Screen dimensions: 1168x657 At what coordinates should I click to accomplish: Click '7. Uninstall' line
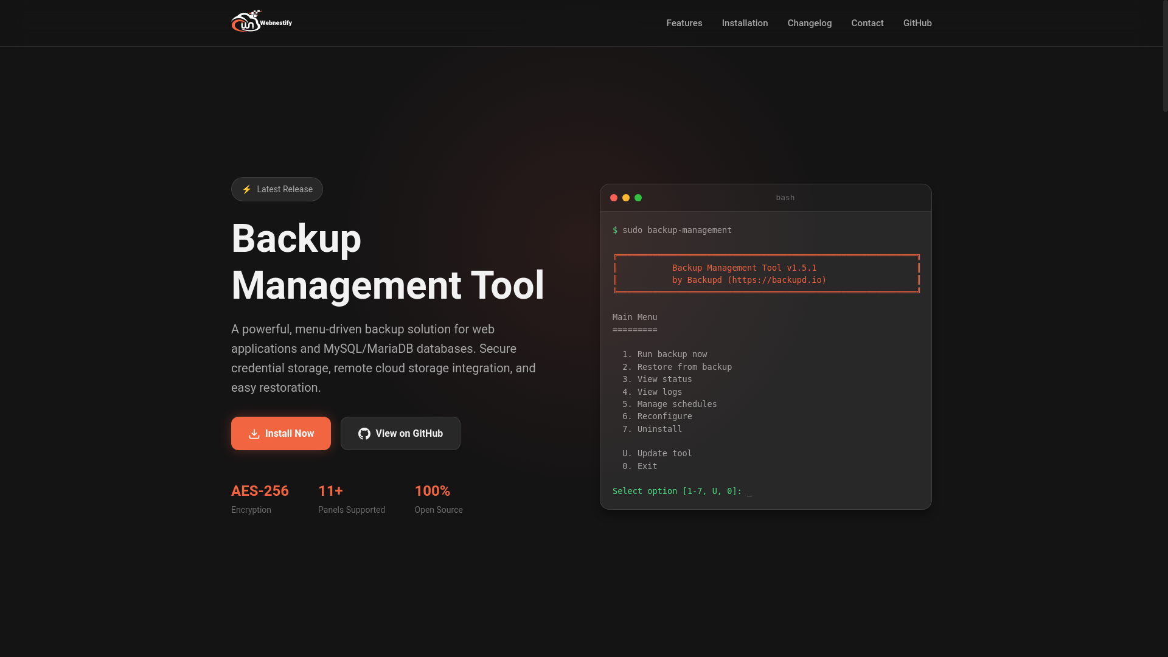[652, 429]
